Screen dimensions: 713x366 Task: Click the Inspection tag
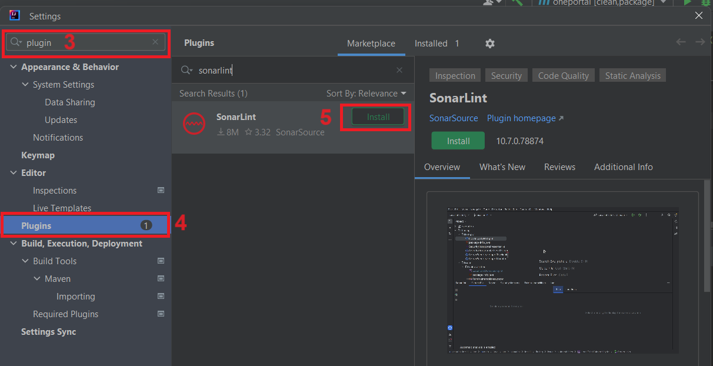(455, 75)
